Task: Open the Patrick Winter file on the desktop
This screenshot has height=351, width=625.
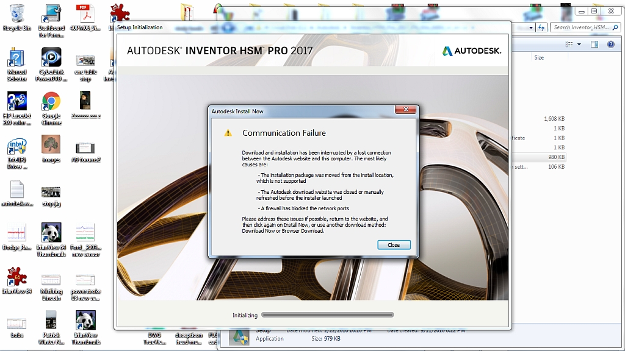Action: click(51, 321)
